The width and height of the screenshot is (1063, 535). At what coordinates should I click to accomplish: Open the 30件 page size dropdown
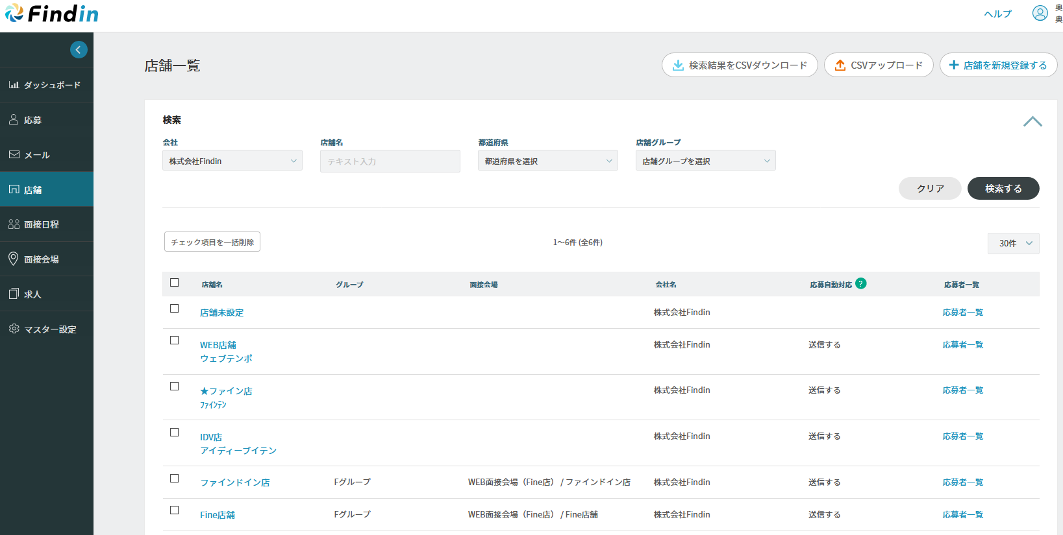tap(1013, 243)
